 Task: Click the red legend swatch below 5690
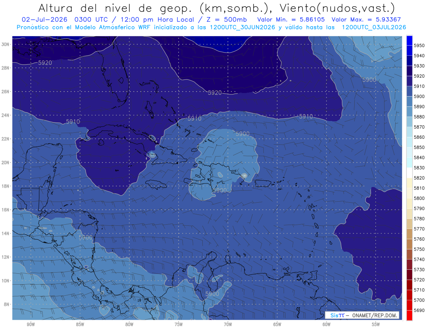409,315
